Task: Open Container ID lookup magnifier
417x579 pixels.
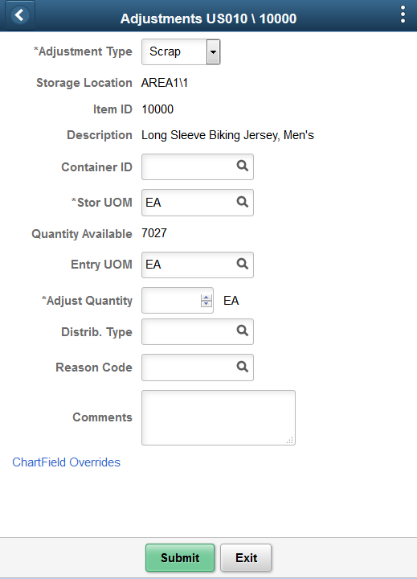Action: [243, 166]
